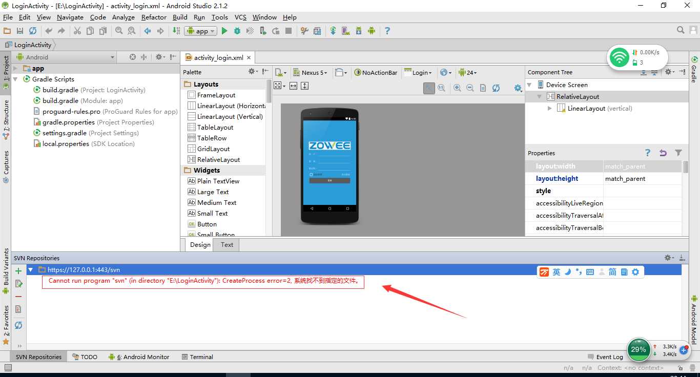Image resolution: width=700 pixels, height=377 pixels.
Task: Select build.gradle (Module: app) file
Action: click(x=78, y=100)
